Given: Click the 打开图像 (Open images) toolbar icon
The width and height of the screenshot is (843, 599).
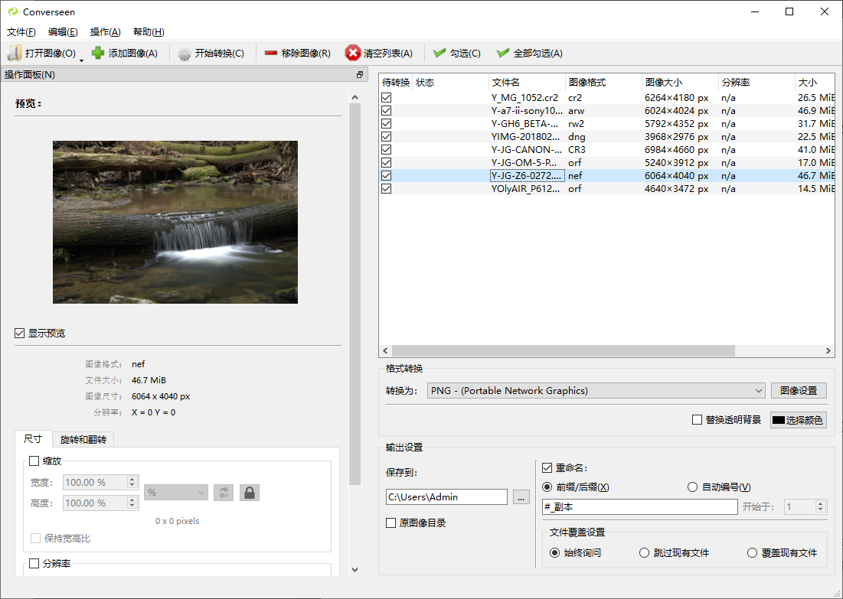Looking at the screenshot, I should pyautogui.click(x=15, y=54).
